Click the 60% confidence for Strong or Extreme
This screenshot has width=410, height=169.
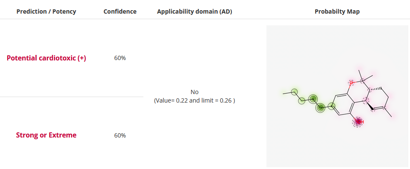tap(120, 135)
